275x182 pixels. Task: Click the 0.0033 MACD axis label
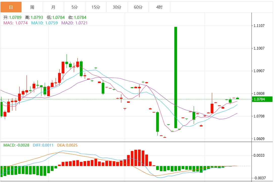tap(259, 155)
